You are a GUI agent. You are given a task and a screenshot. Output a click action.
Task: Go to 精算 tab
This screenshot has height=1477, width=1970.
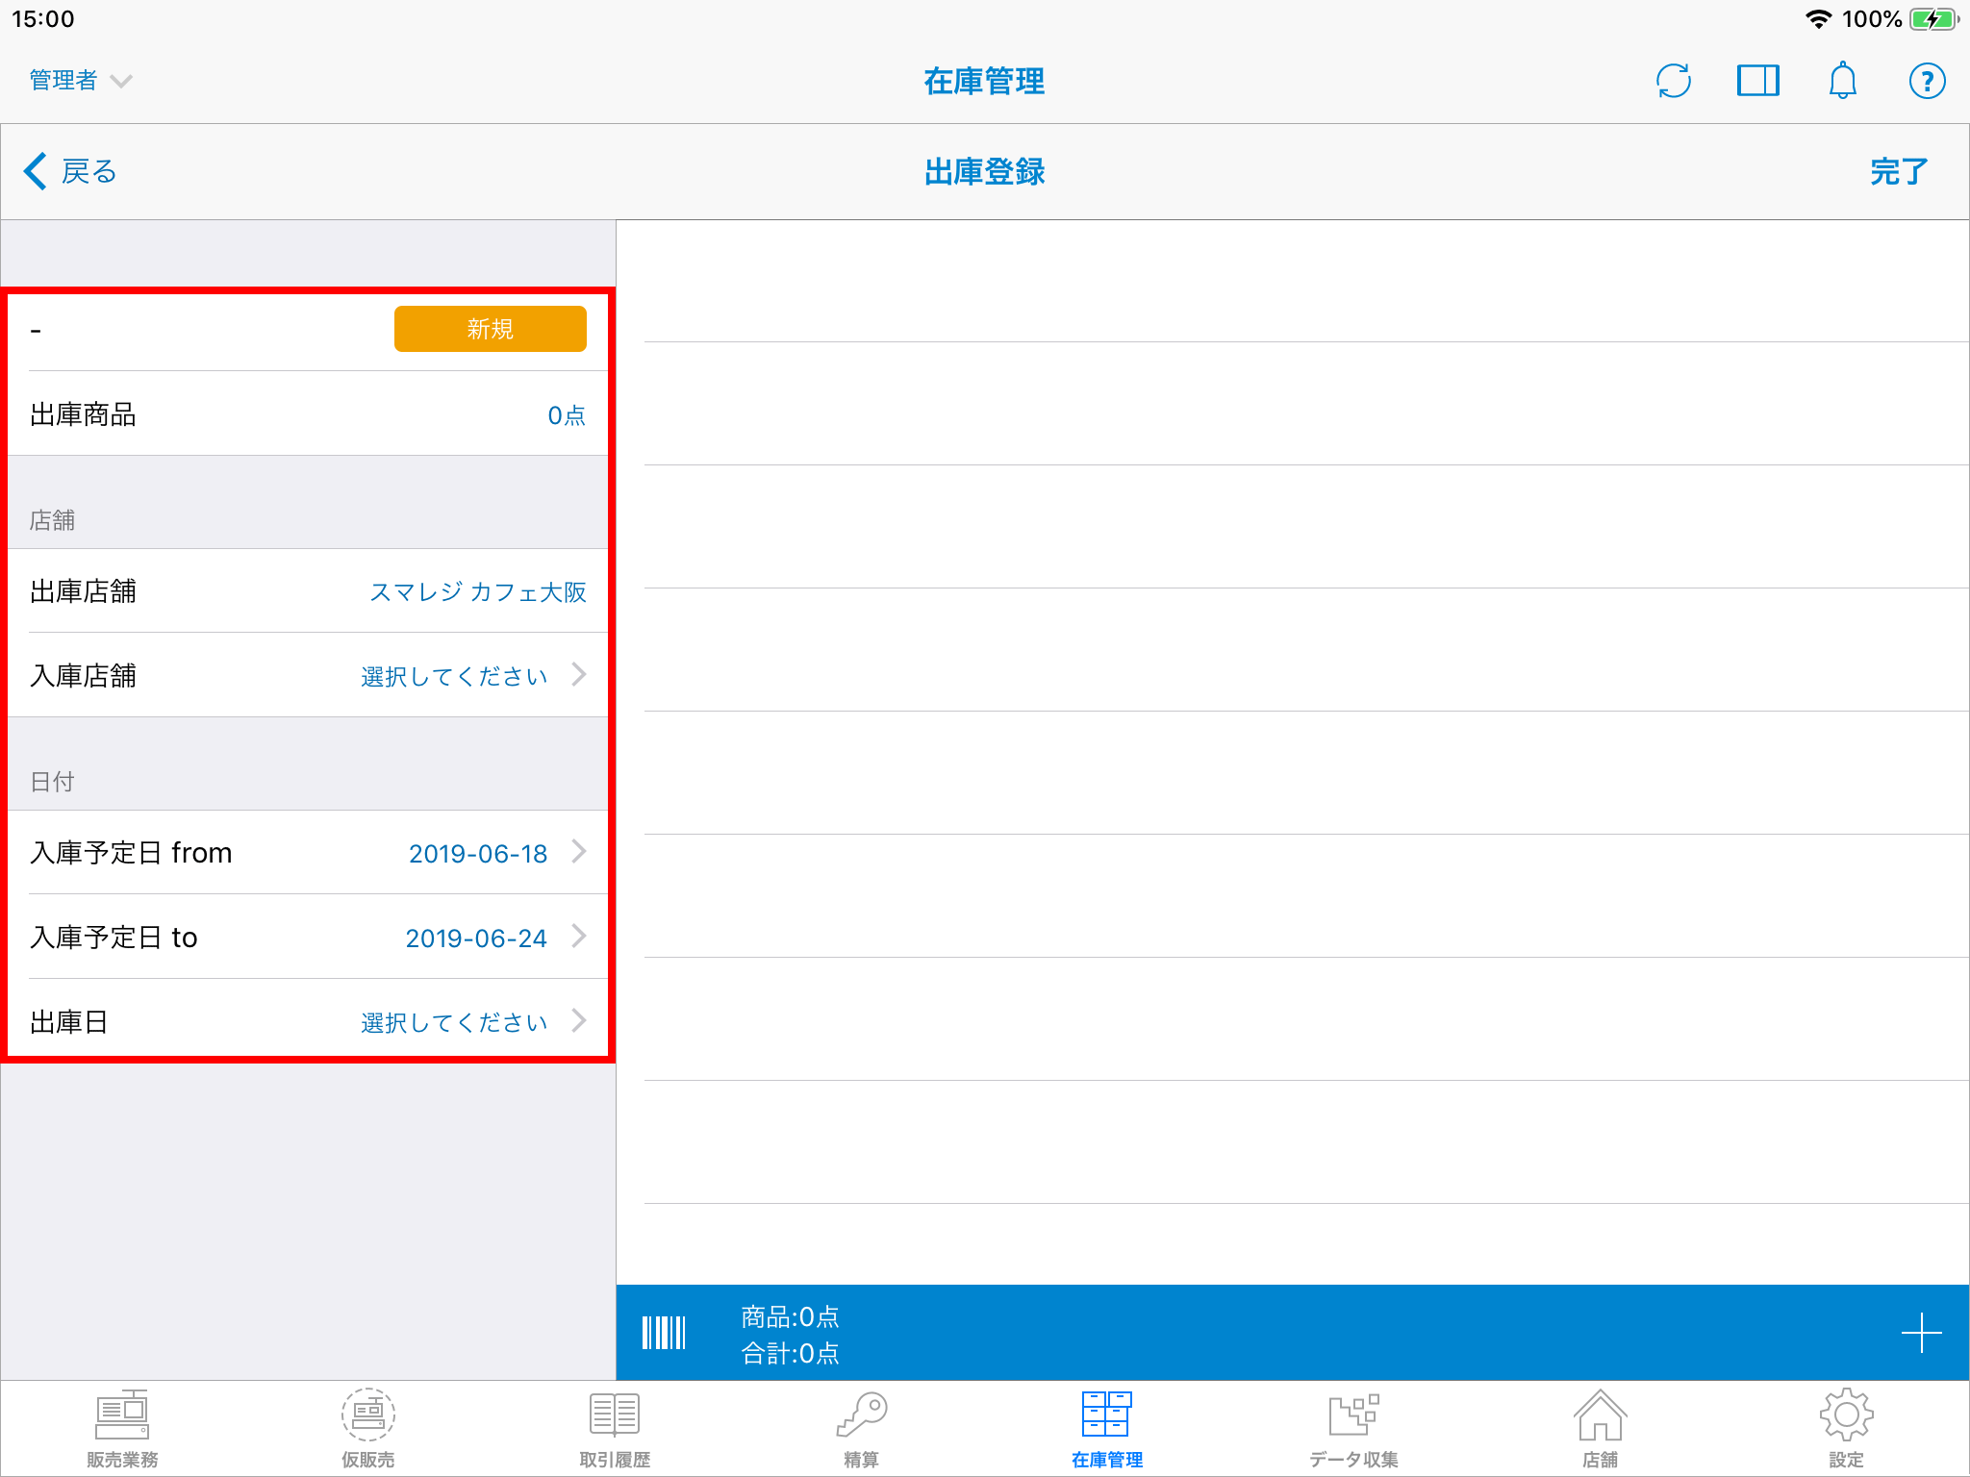(861, 1429)
